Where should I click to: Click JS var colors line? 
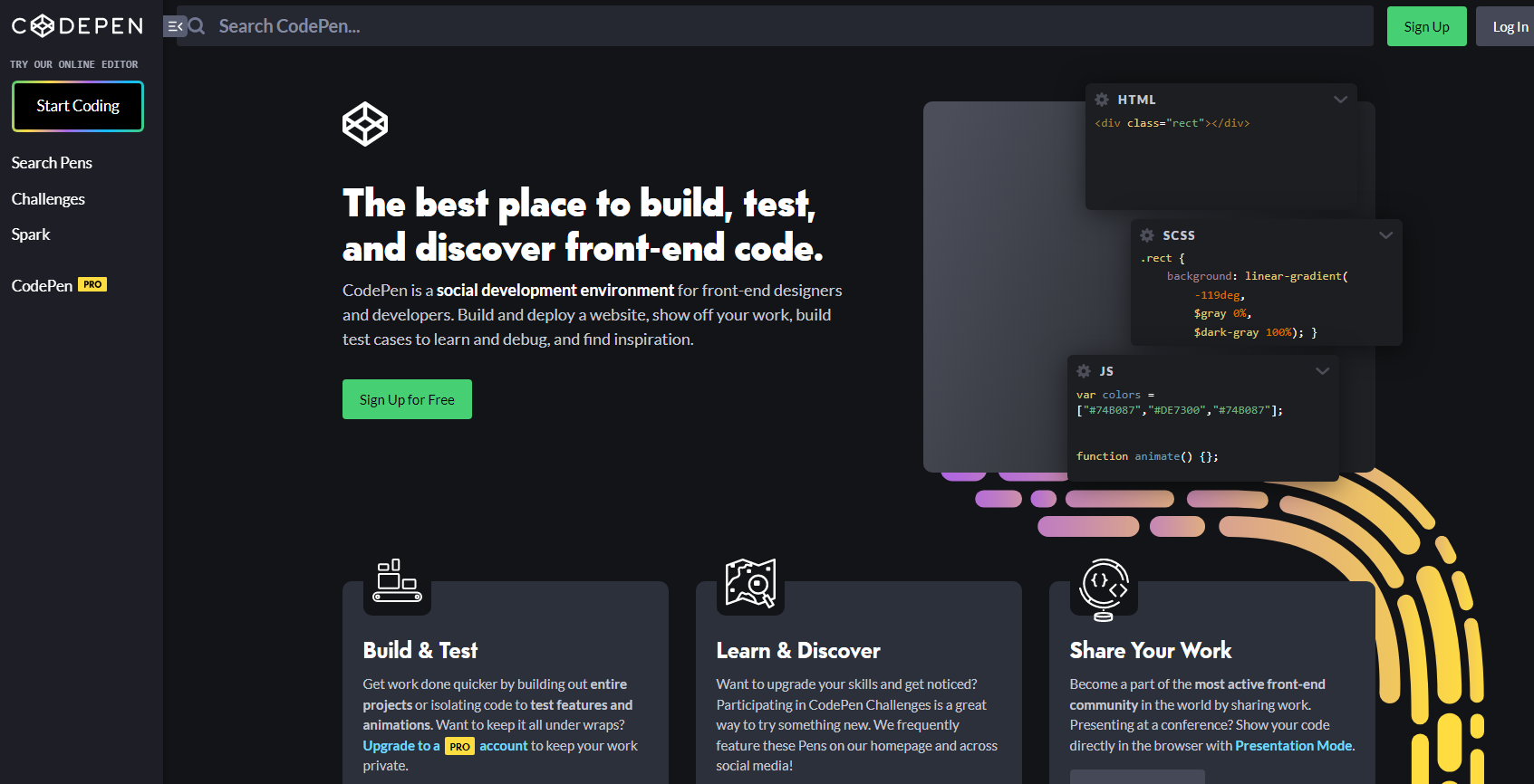pos(1115,395)
